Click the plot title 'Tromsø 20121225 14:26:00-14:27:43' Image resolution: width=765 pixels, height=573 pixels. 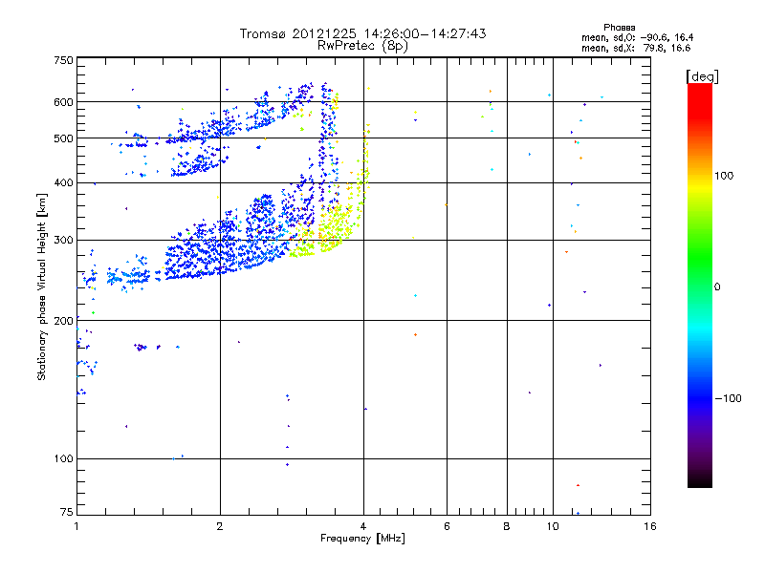(362, 33)
